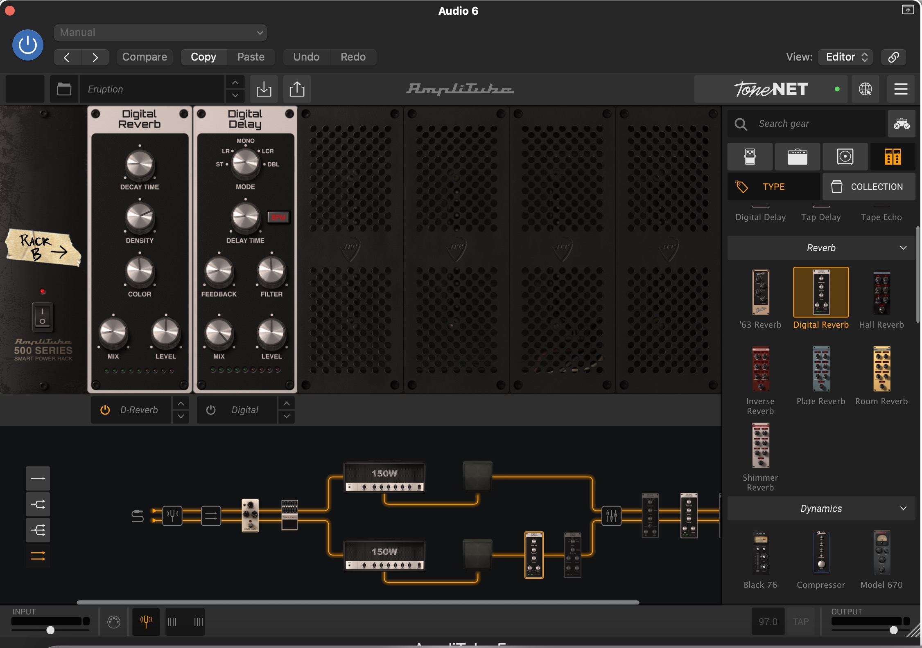Go to previous preset arrow
Screen dimensions: 922x648
pyautogui.click(x=68, y=57)
